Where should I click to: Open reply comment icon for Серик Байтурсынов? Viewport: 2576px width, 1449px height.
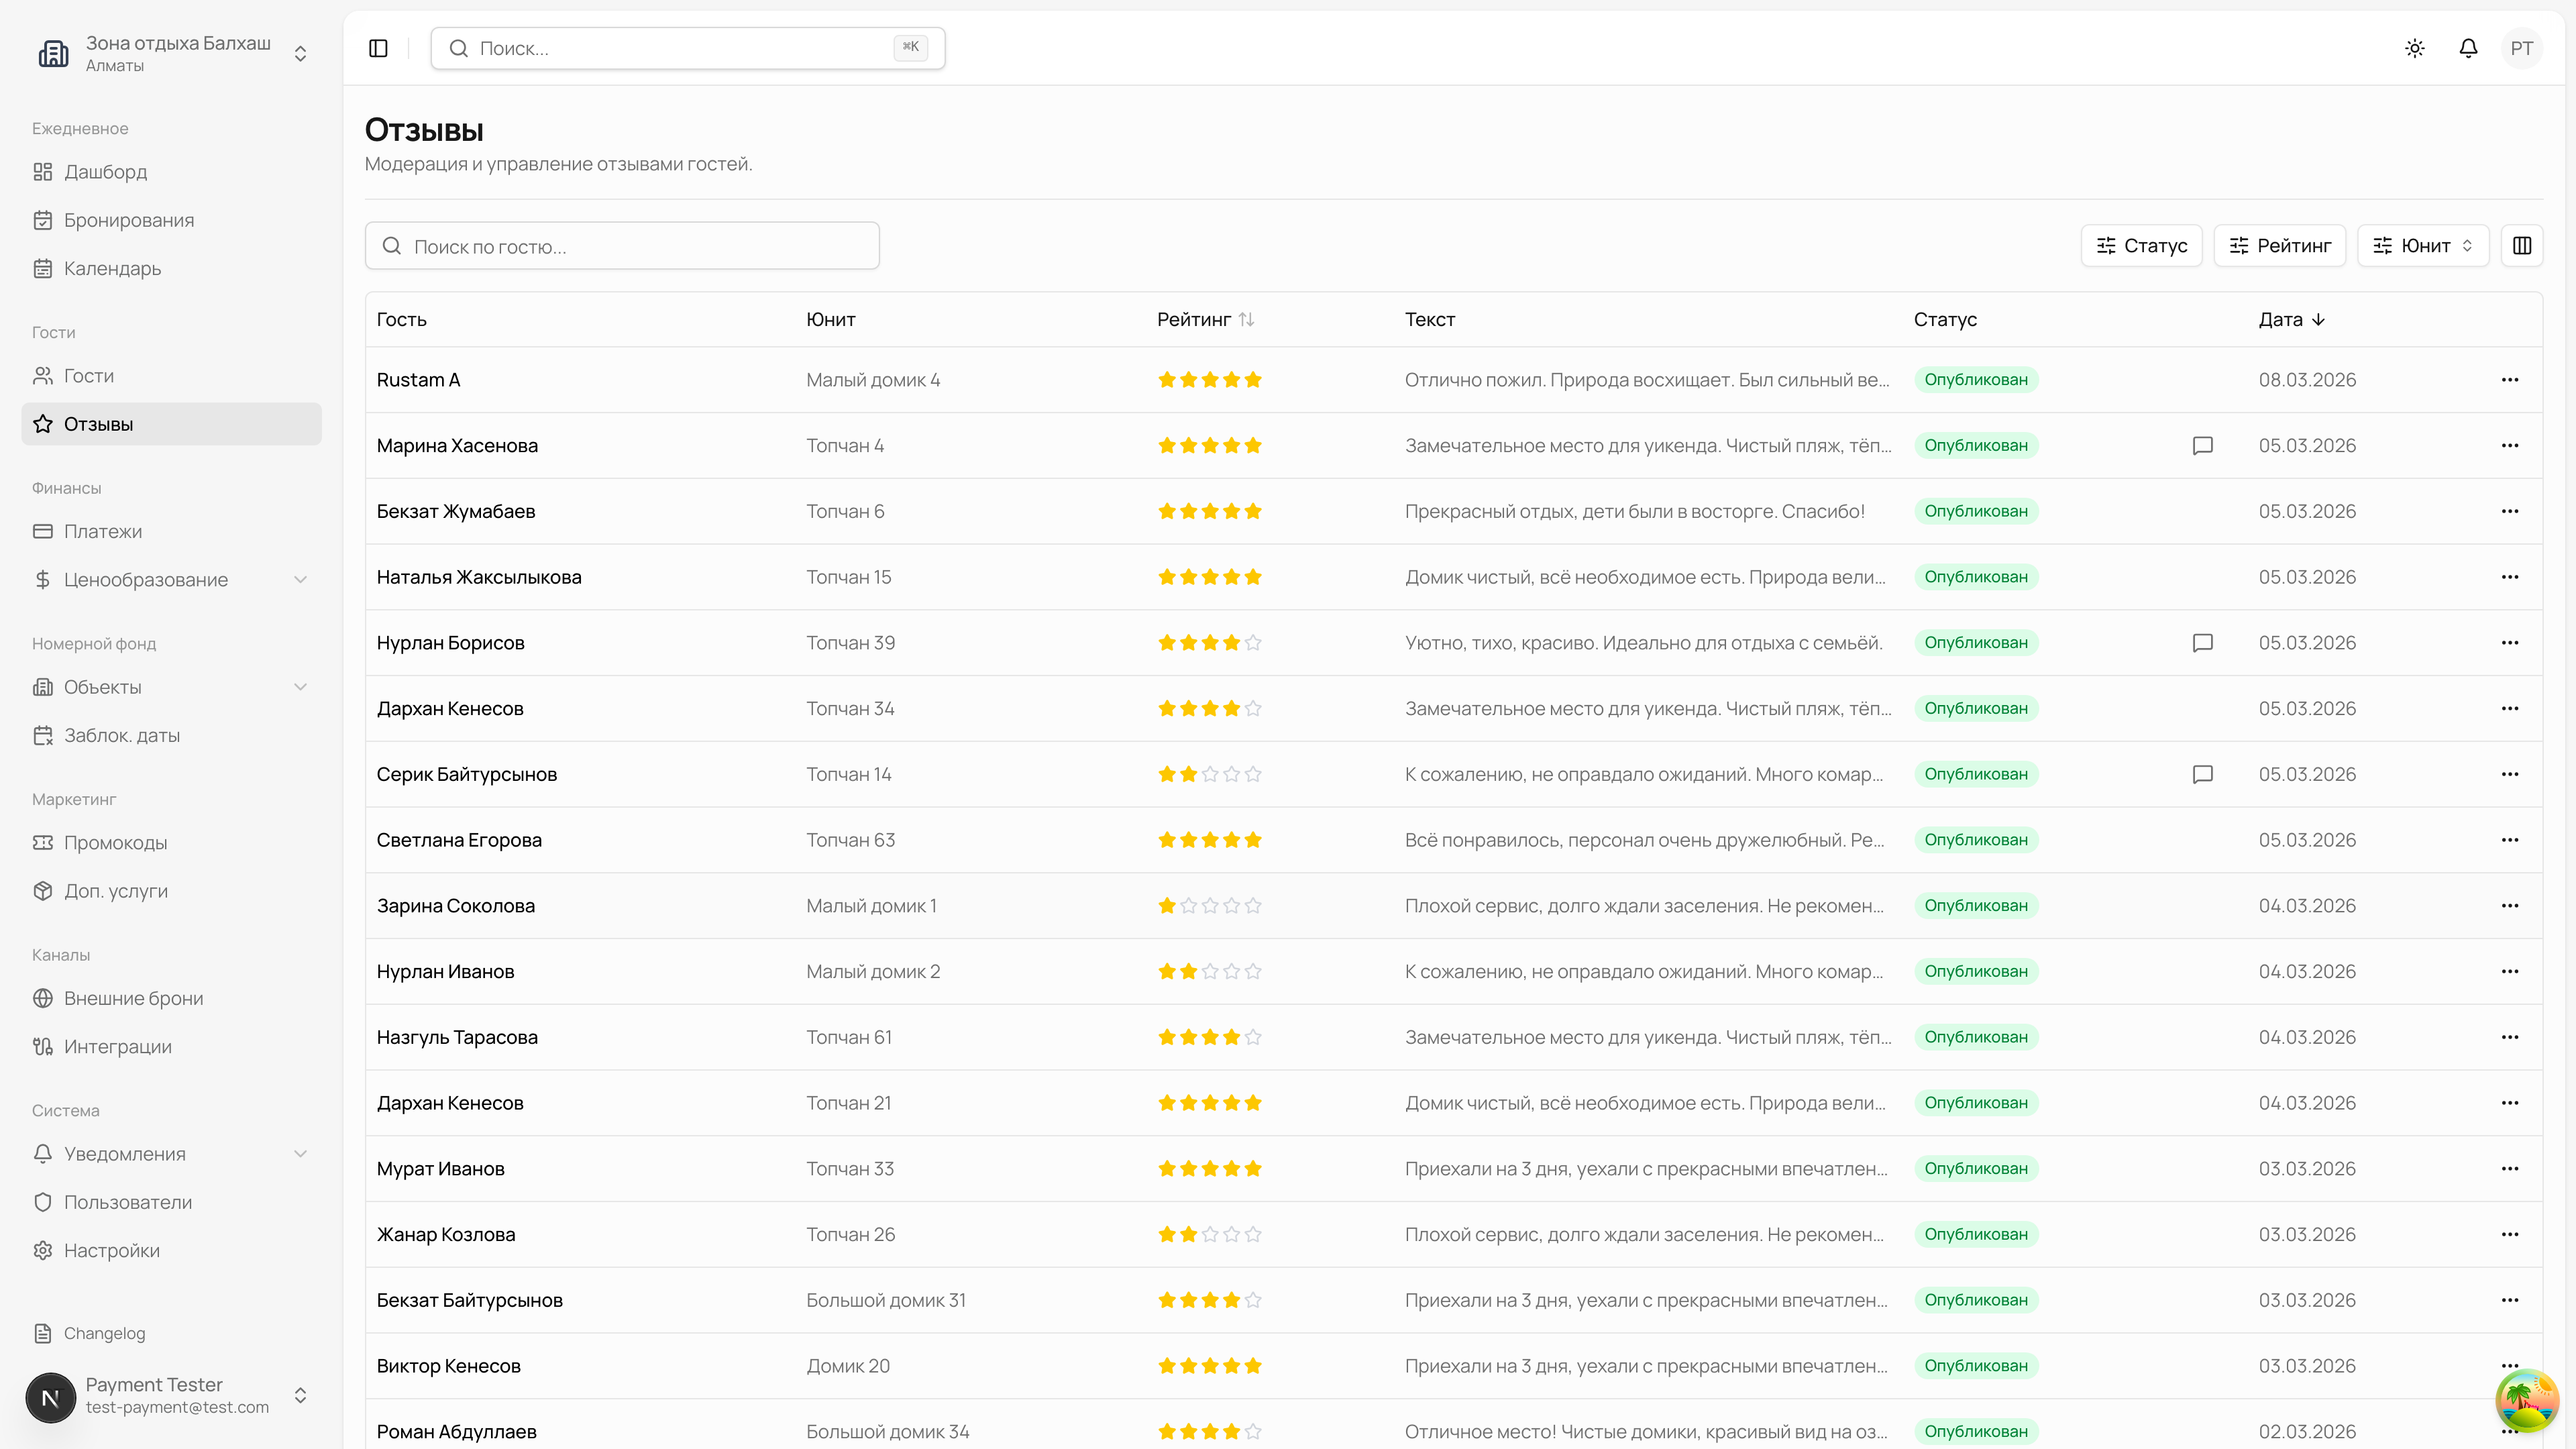pyautogui.click(x=2202, y=774)
